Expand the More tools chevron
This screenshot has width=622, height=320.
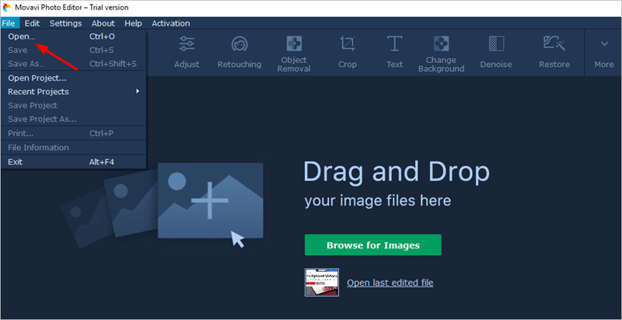[x=604, y=44]
